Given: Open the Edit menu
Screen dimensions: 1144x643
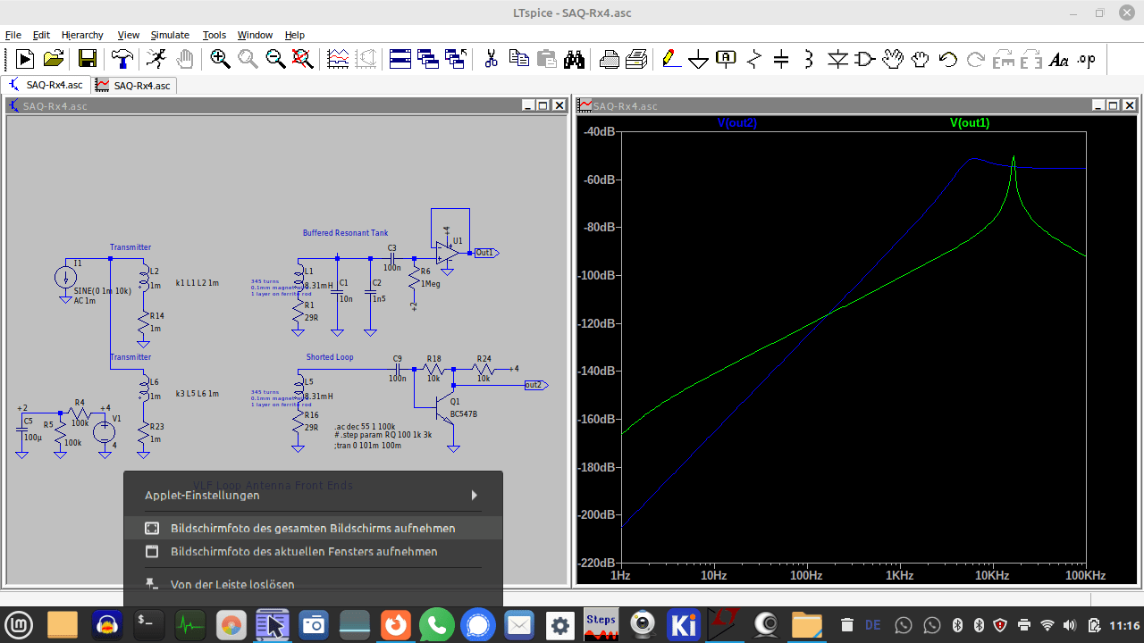Looking at the screenshot, I should [x=41, y=35].
